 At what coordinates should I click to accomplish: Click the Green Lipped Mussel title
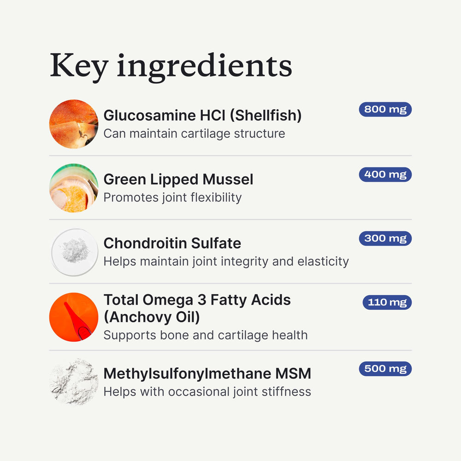178,179
